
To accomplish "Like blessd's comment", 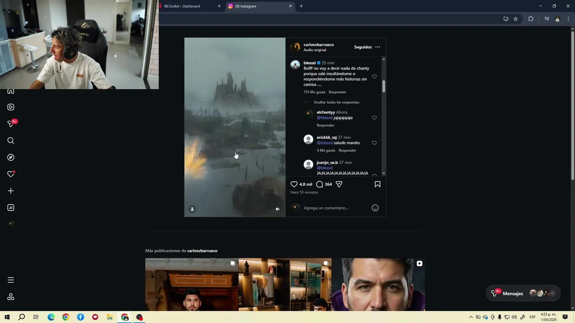I will point(374,77).
